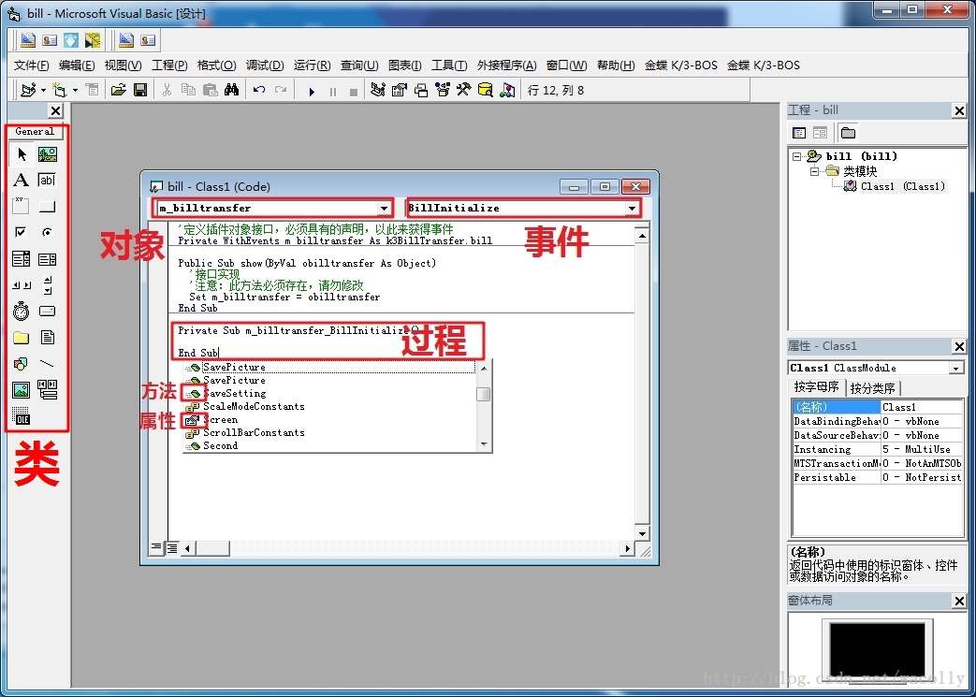Image resolution: width=976 pixels, height=697 pixels.
Task: Select the OLE container control
Action: [x=22, y=415]
